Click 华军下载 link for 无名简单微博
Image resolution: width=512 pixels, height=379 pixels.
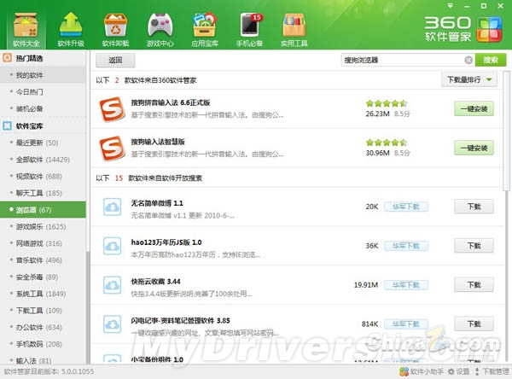tap(405, 207)
